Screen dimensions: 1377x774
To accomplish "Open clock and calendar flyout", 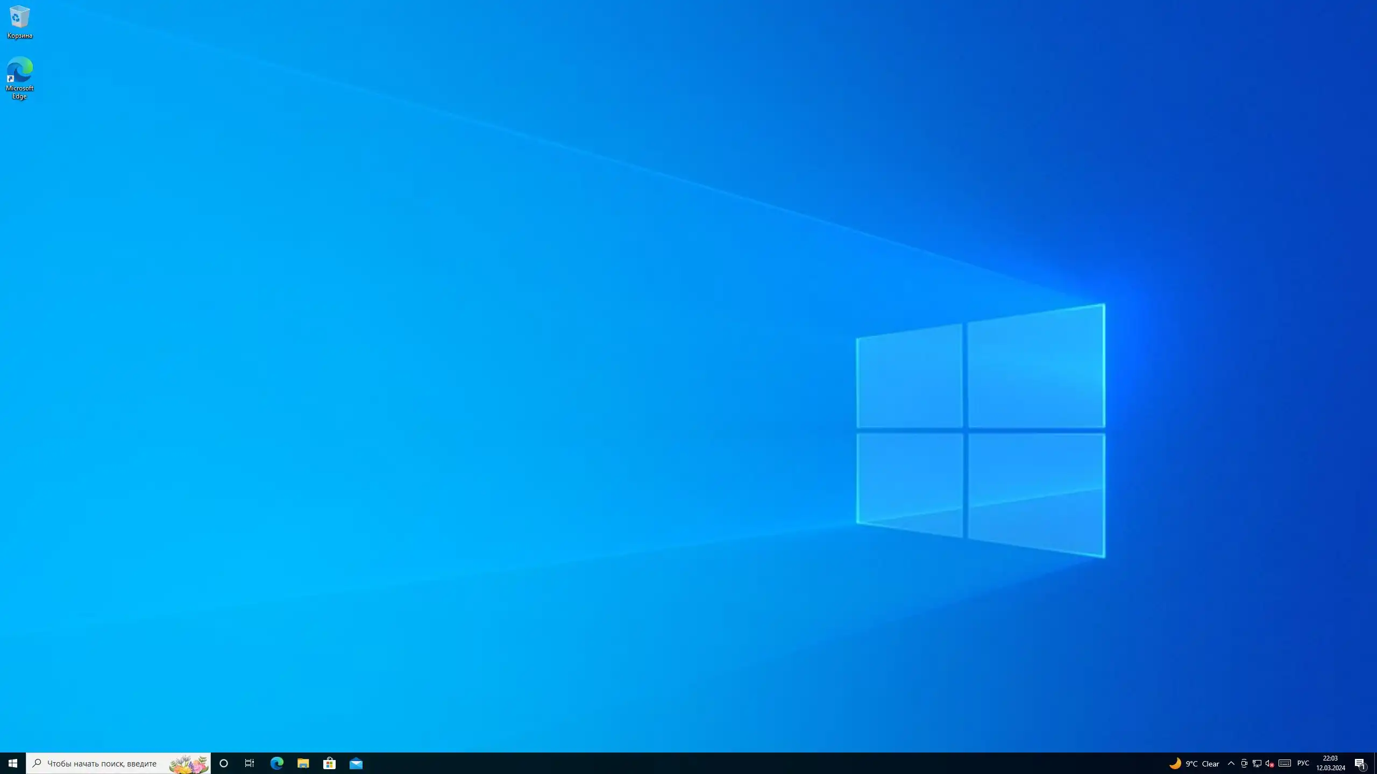I will pyautogui.click(x=1331, y=763).
